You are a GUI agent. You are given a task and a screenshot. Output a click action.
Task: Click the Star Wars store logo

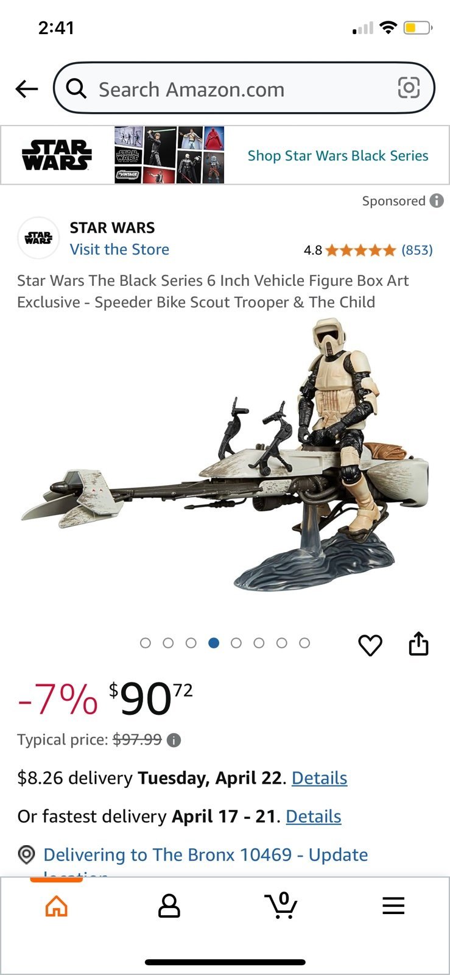[38, 238]
